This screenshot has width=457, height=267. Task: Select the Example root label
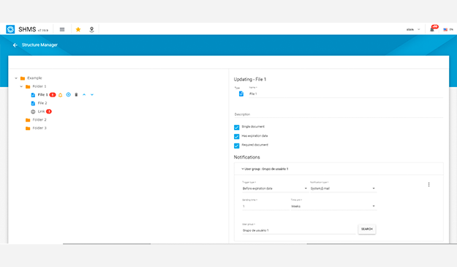point(34,78)
